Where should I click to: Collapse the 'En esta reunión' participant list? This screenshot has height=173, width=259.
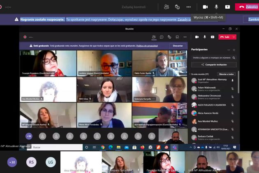tap(190, 74)
